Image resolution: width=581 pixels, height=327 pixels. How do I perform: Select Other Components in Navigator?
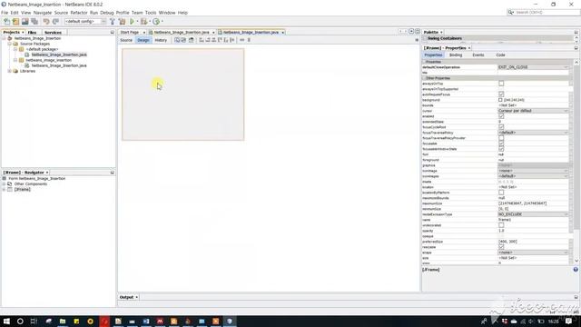(x=30, y=183)
